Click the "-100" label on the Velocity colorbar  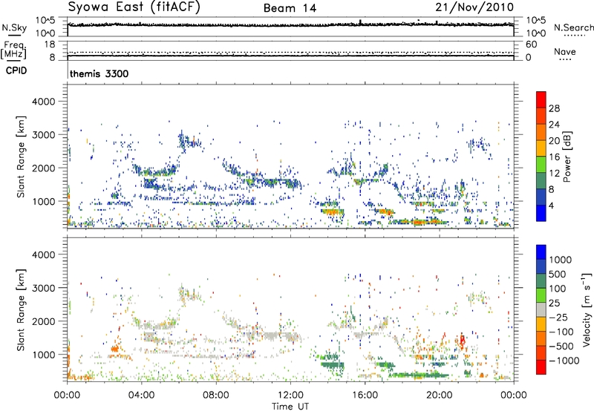click(561, 332)
